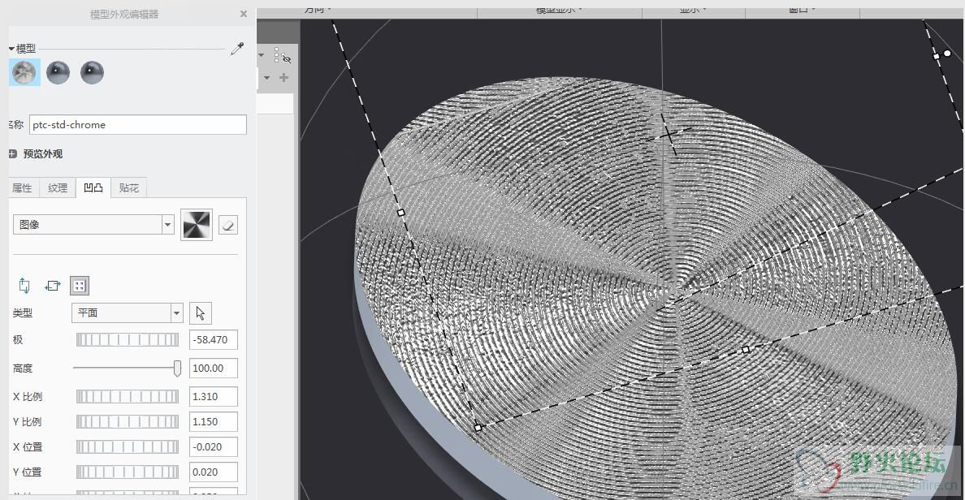Image resolution: width=965 pixels, height=500 pixels.
Task: Click the name field containing ptc-std-chrome
Action: click(138, 125)
